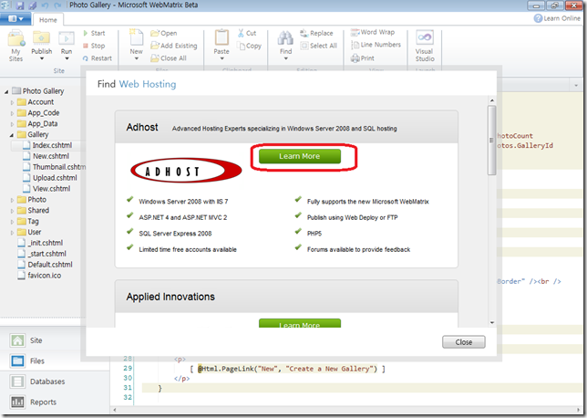Launch Visual Studio

[425, 46]
